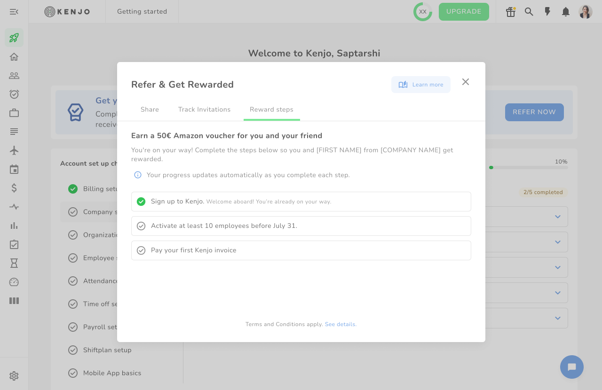Close the Refer & Get Rewarded dialog

click(x=466, y=82)
